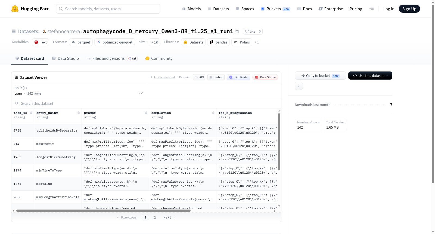Switch to the Data Studio tab
This screenshot has width=435, height=234.
(x=66, y=58)
